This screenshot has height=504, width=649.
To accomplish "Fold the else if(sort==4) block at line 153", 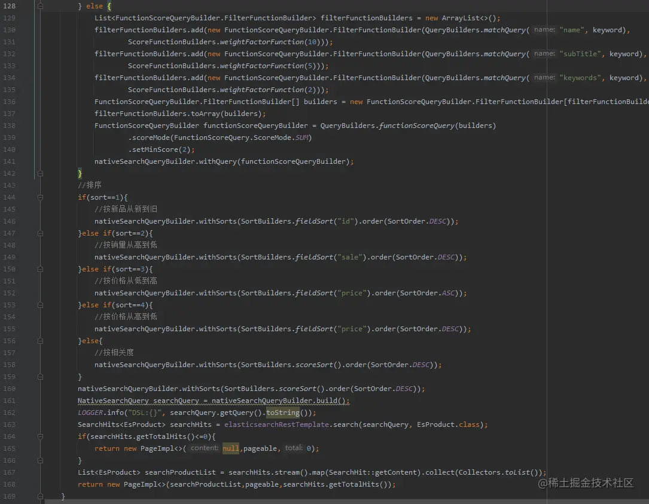I will (x=40, y=305).
